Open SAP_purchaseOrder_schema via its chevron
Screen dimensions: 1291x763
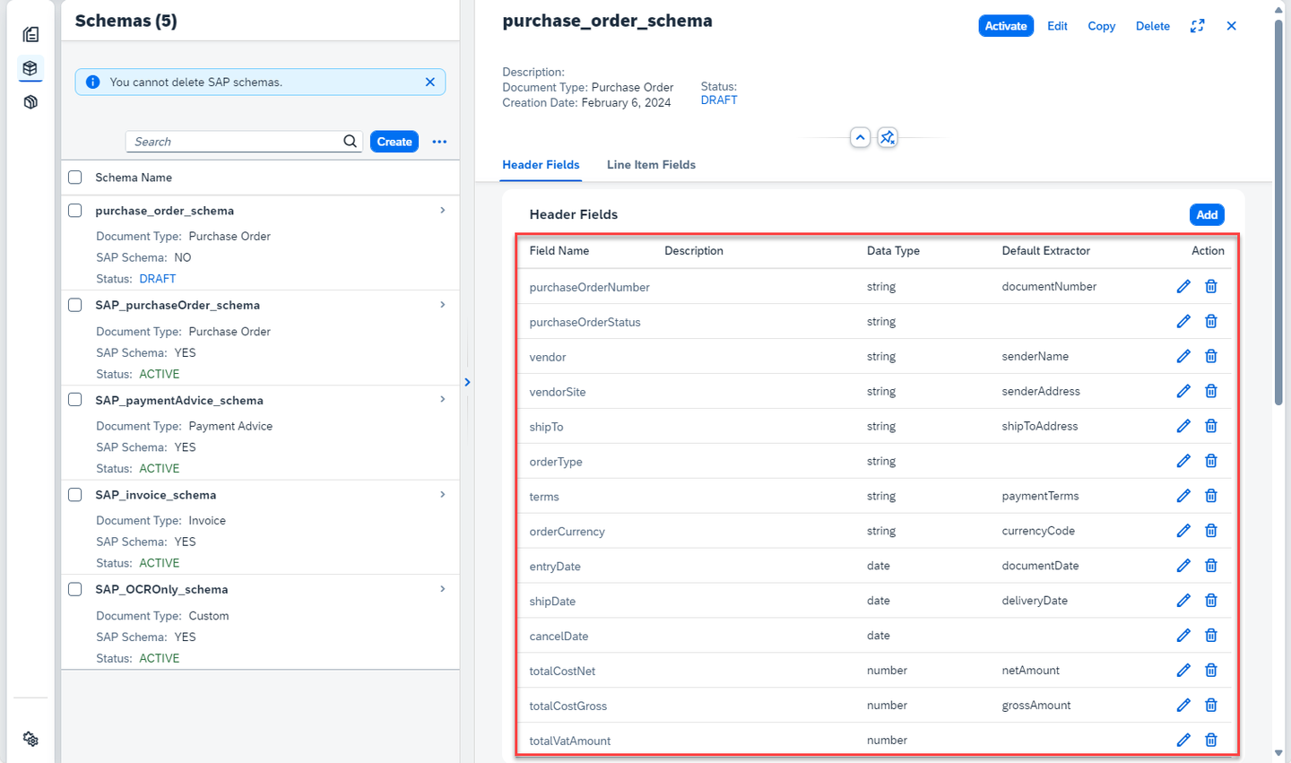point(443,305)
